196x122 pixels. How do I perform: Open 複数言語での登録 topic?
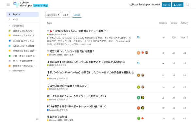click(x=57, y=117)
